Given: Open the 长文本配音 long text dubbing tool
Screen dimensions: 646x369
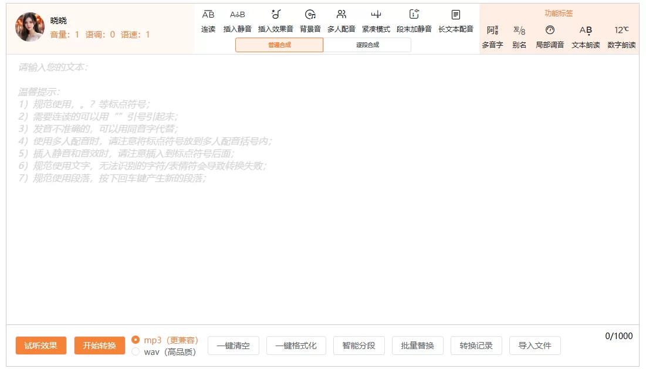Looking at the screenshot, I should (455, 15).
